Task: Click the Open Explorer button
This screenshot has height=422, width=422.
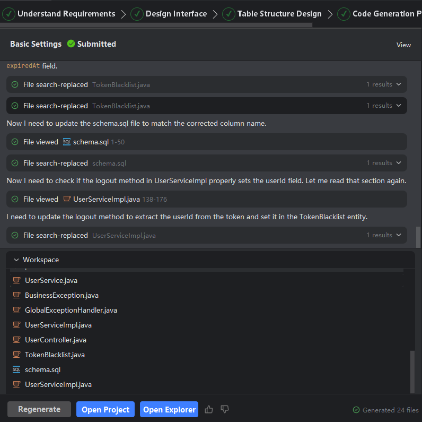Action: click(x=169, y=409)
